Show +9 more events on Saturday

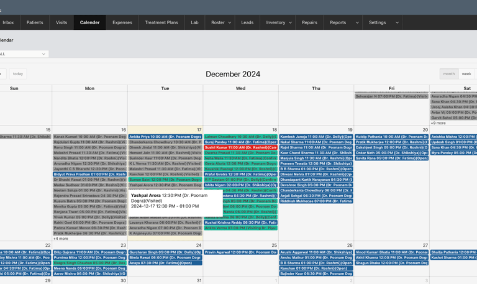(x=438, y=123)
